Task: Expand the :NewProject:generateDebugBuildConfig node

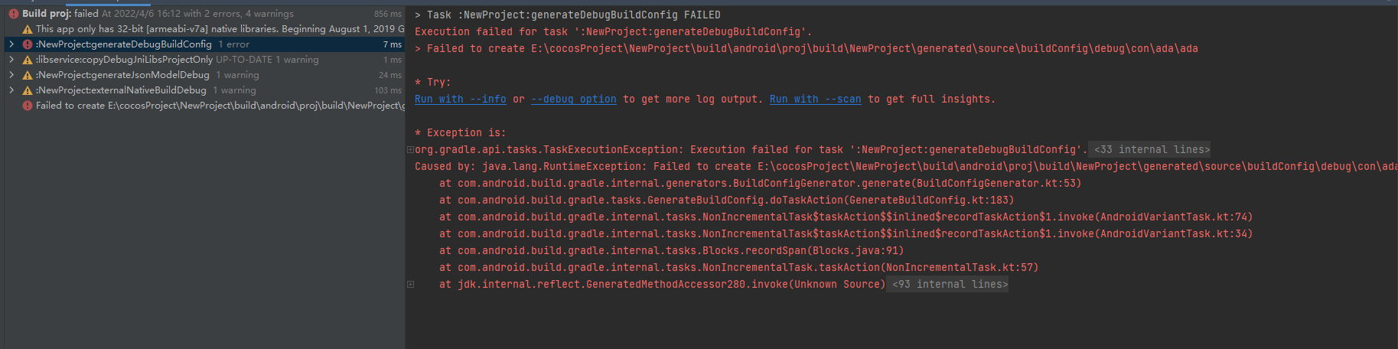Action: pos(11,44)
